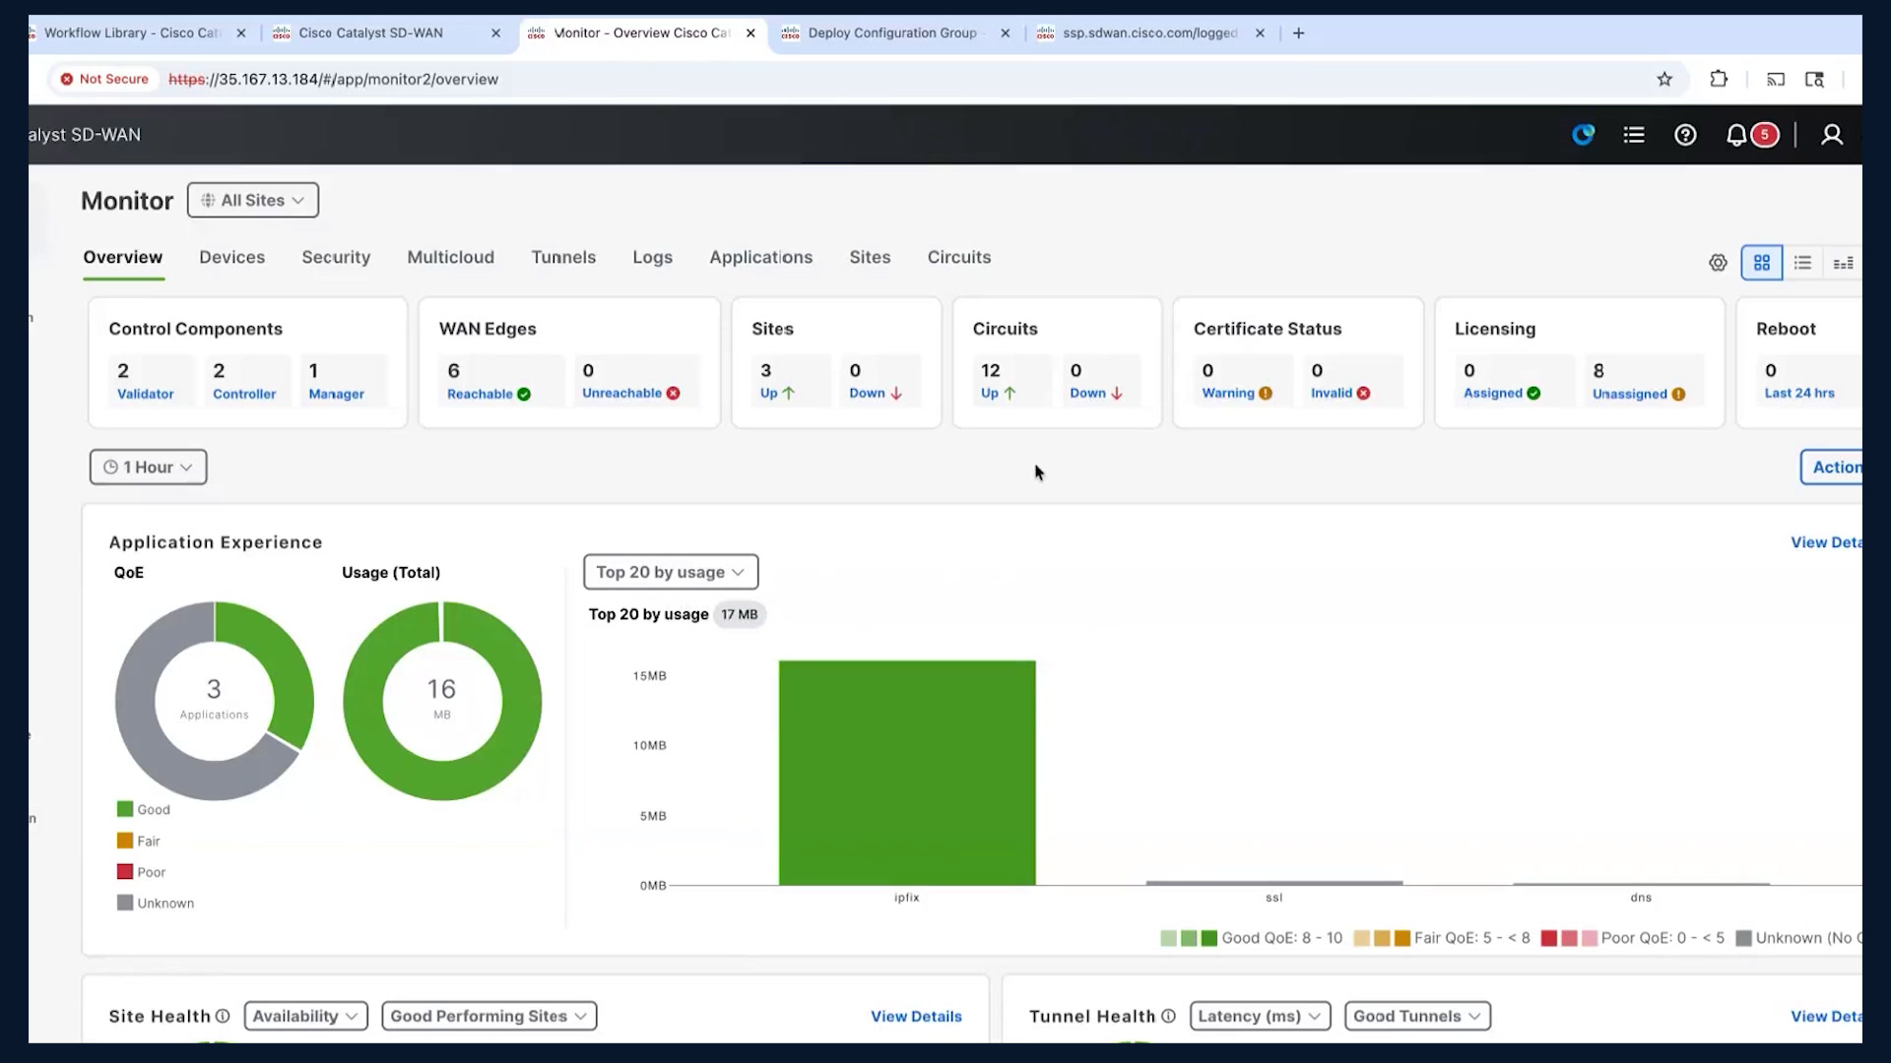This screenshot has width=1891, height=1063.
Task: Switch to grid card view icon
Action: (x=1762, y=263)
